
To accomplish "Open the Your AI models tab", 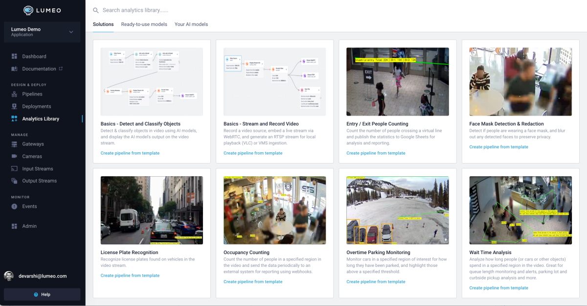I will (x=191, y=24).
